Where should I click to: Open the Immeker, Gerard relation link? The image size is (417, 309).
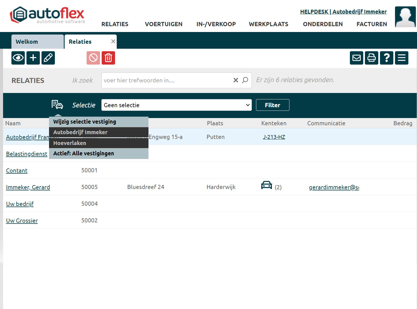tap(28, 187)
